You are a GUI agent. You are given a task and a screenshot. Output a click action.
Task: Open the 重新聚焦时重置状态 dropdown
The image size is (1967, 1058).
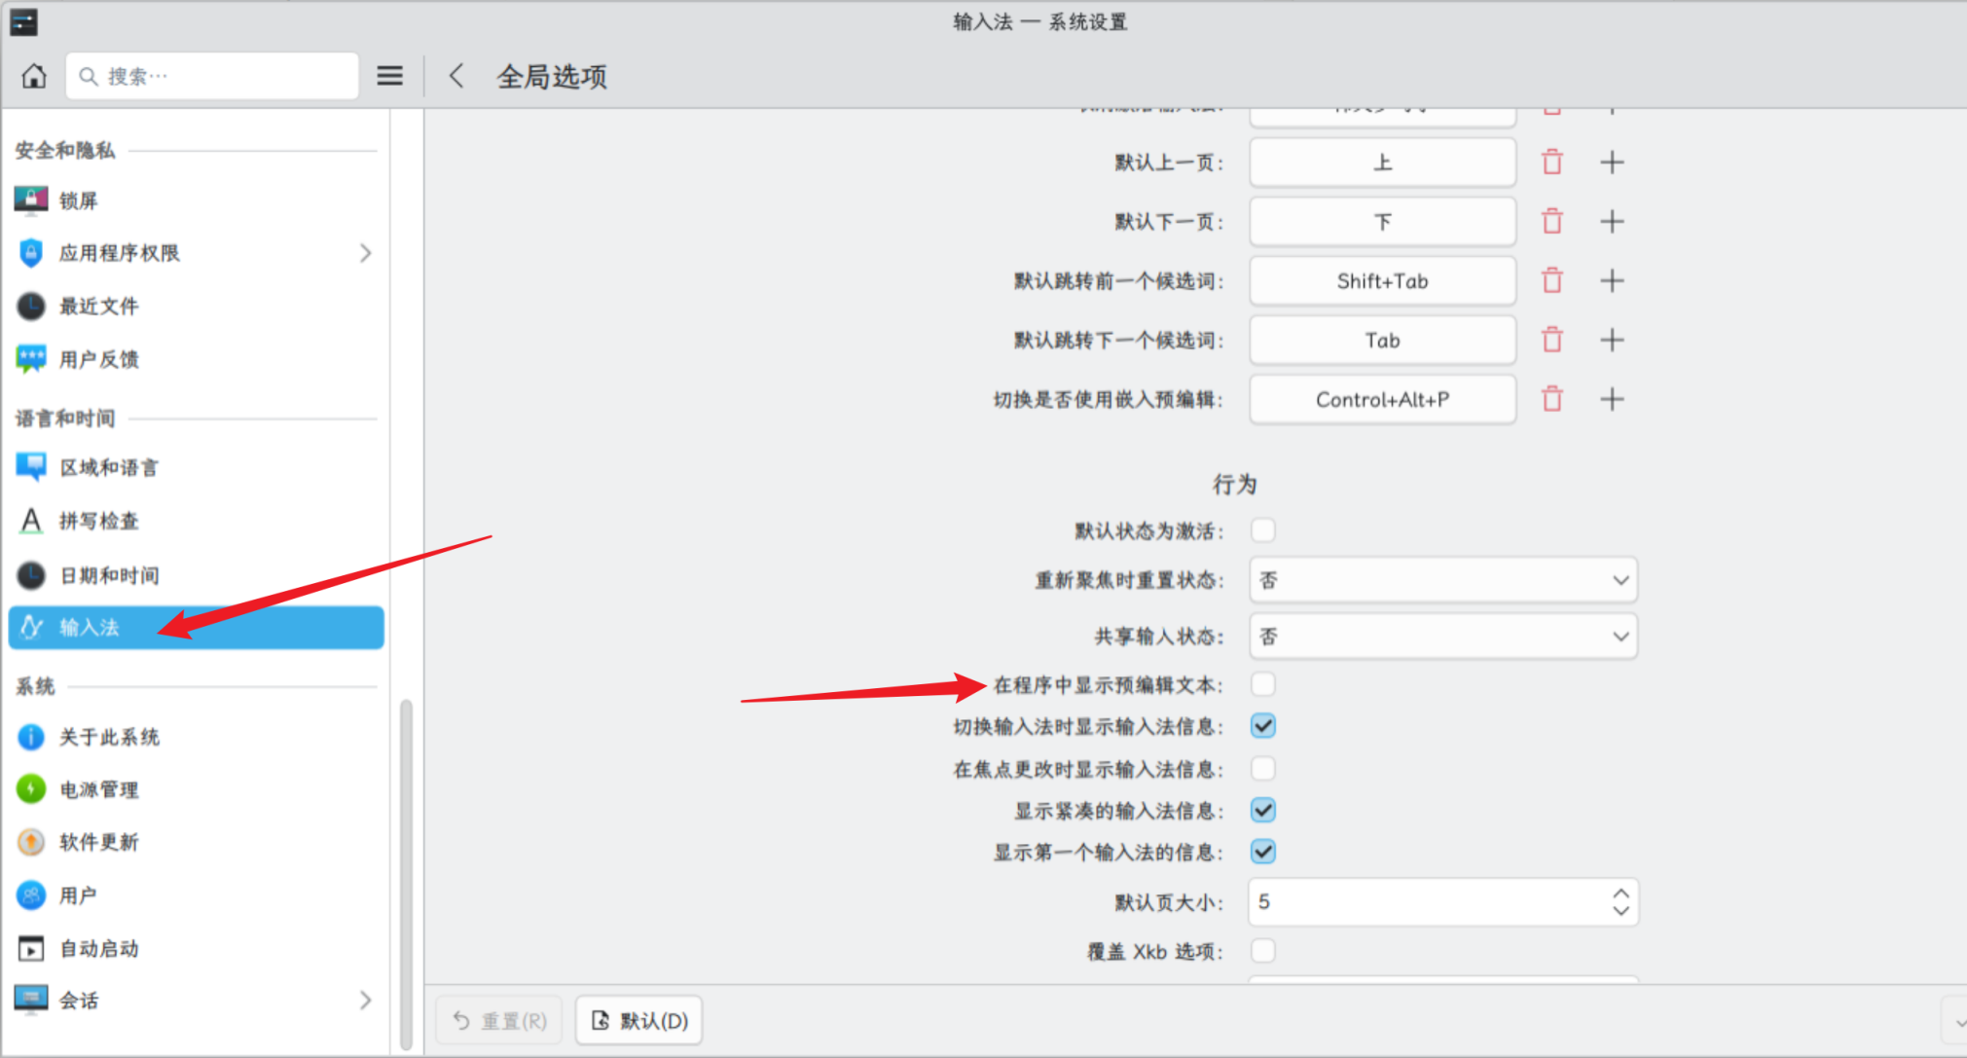coord(1442,580)
